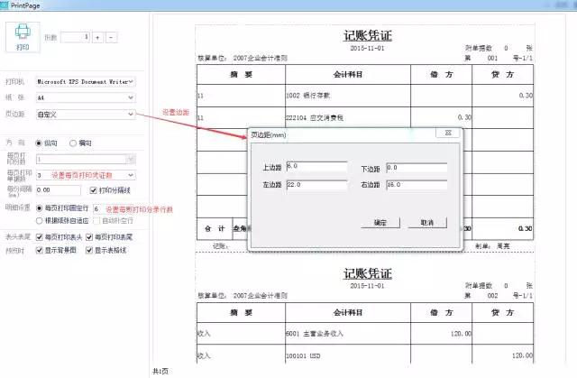577x378 pixels.
Task: Select fixed rows per page (每页打印固定行) radio
Action: [x=39, y=207]
